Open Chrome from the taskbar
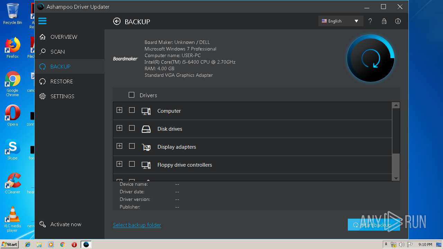 click(x=63, y=245)
